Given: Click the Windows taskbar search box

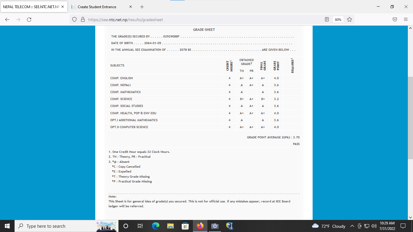Looking at the screenshot, I should pyautogui.click(x=56, y=226).
